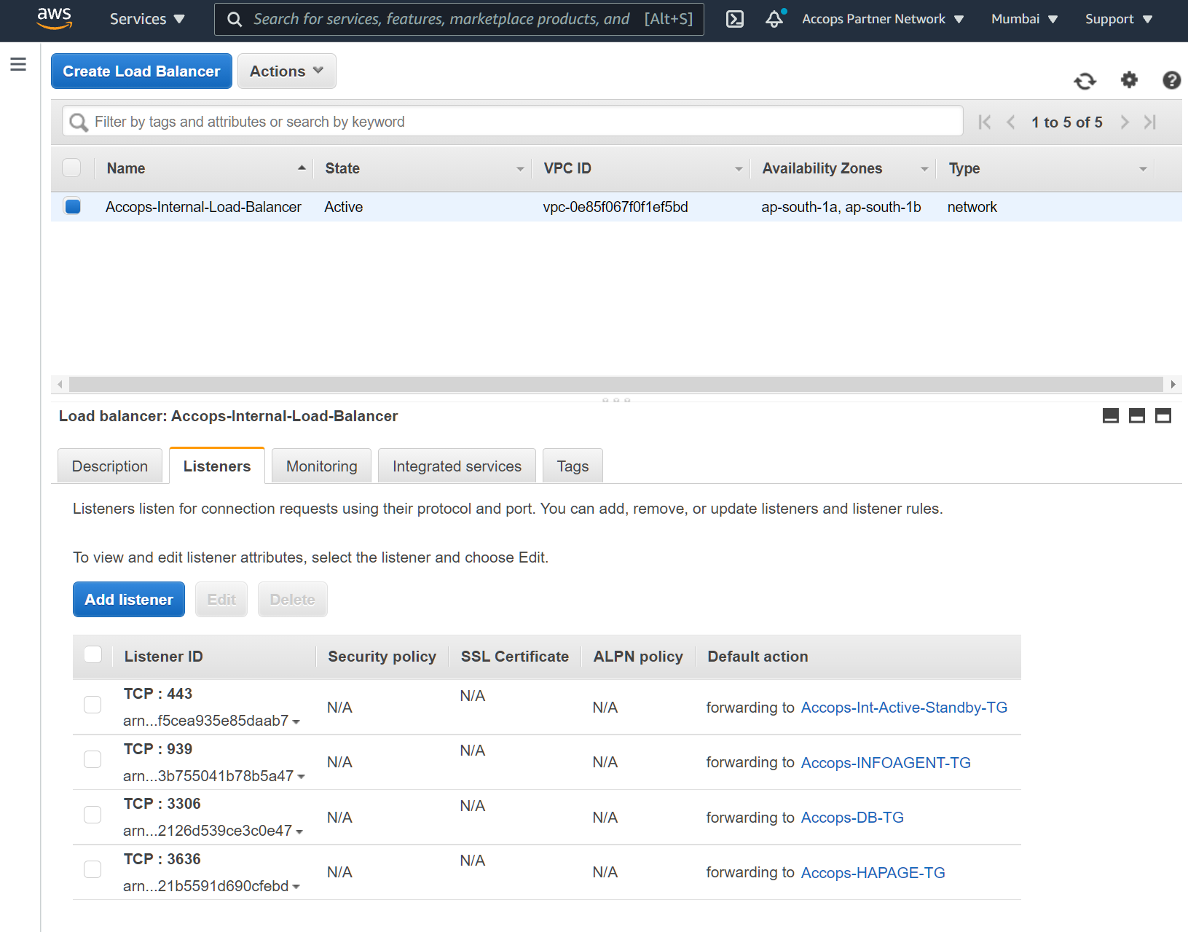Focus the AWS services search field
Viewport: 1188px width, 932px height.
tap(459, 20)
